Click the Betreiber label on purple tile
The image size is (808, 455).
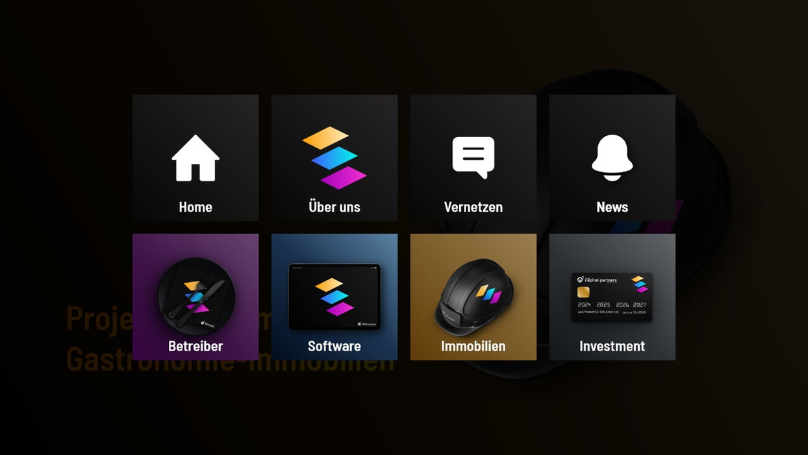[196, 346]
